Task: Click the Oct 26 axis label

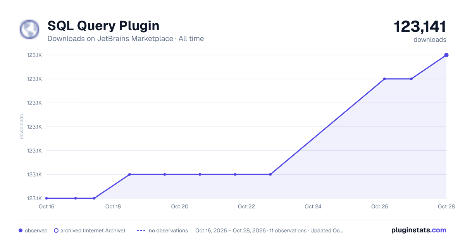Action: coord(380,206)
